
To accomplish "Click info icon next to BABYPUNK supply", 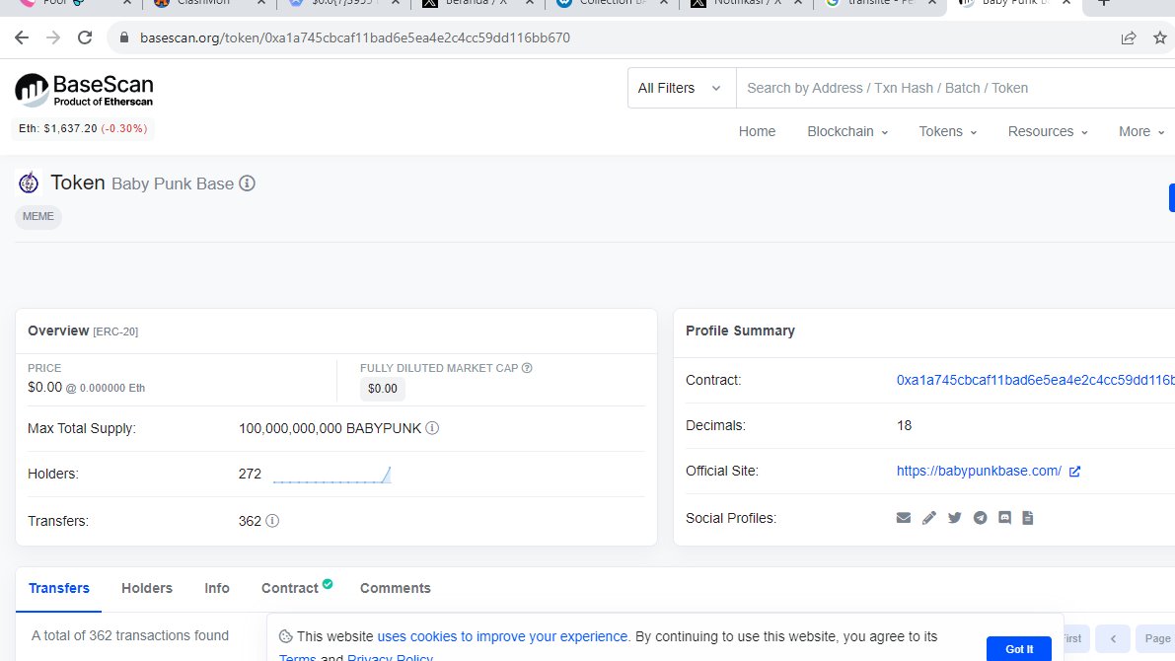I will point(432,428).
